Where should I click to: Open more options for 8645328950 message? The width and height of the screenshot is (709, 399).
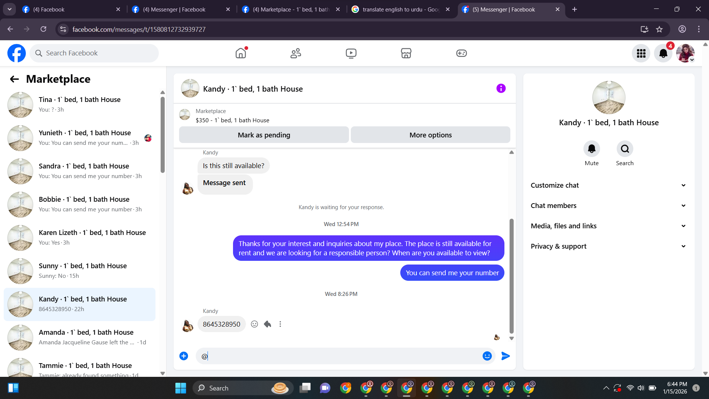click(x=280, y=324)
